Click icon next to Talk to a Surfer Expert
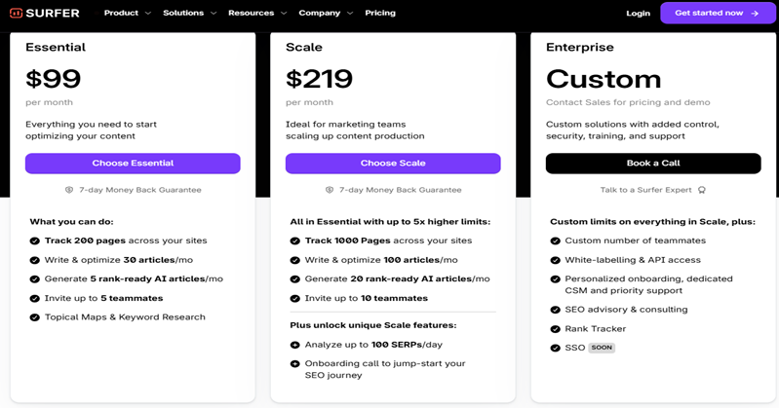The width and height of the screenshot is (779, 408). (702, 190)
